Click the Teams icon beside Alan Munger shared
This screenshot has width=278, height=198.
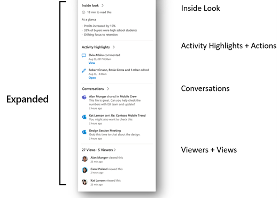click(84, 97)
